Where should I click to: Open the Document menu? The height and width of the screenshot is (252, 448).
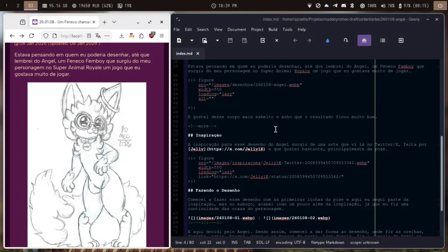coord(236,29)
